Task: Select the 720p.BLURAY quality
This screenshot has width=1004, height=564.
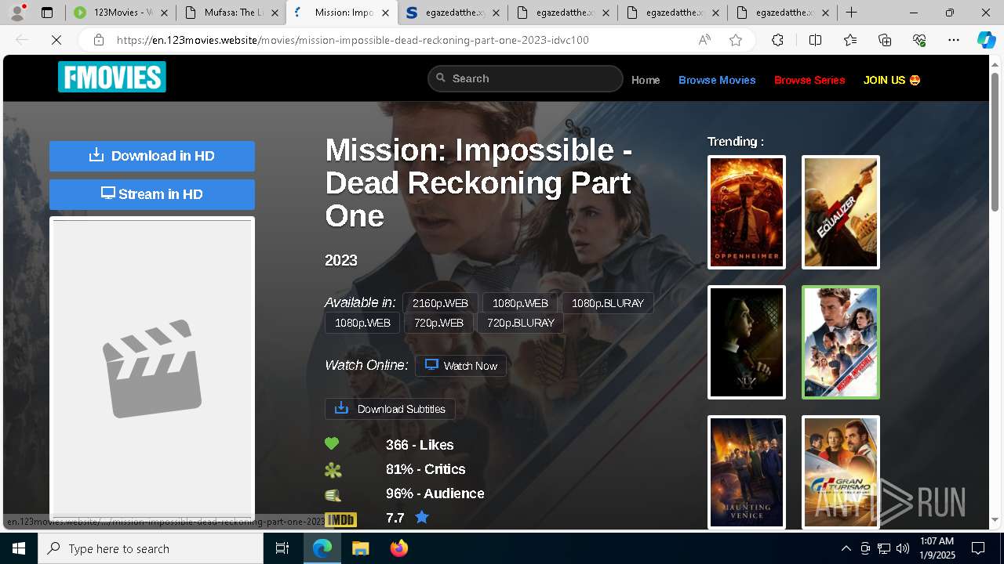Action: point(521,323)
